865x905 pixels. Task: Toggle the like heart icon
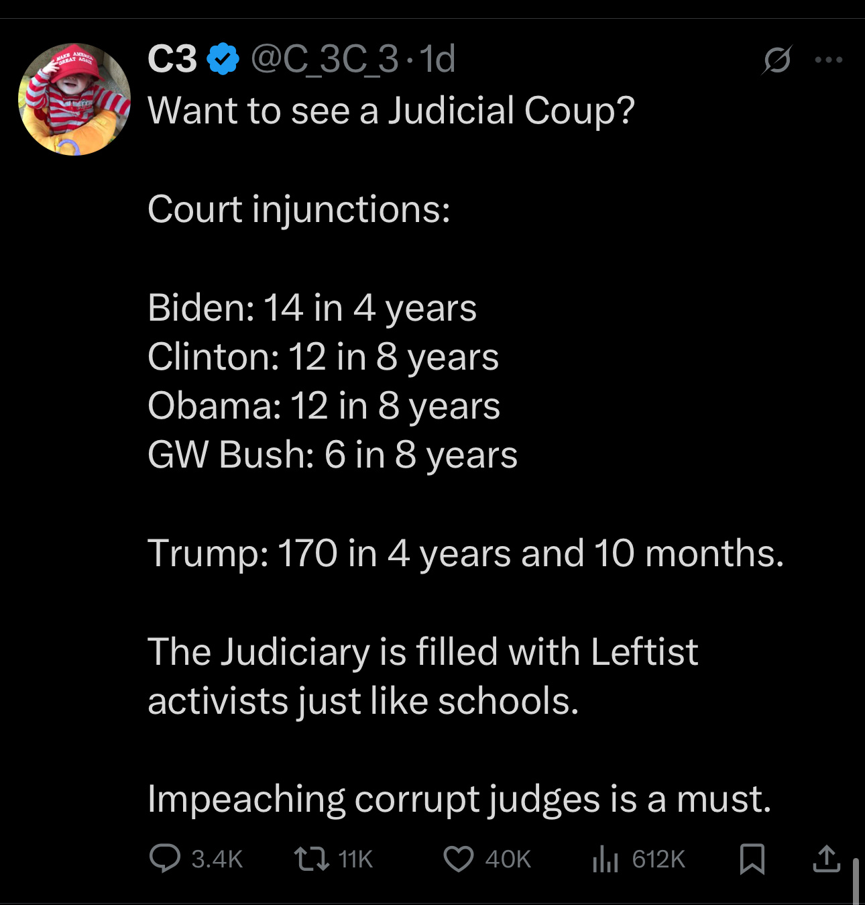pyautogui.click(x=459, y=859)
